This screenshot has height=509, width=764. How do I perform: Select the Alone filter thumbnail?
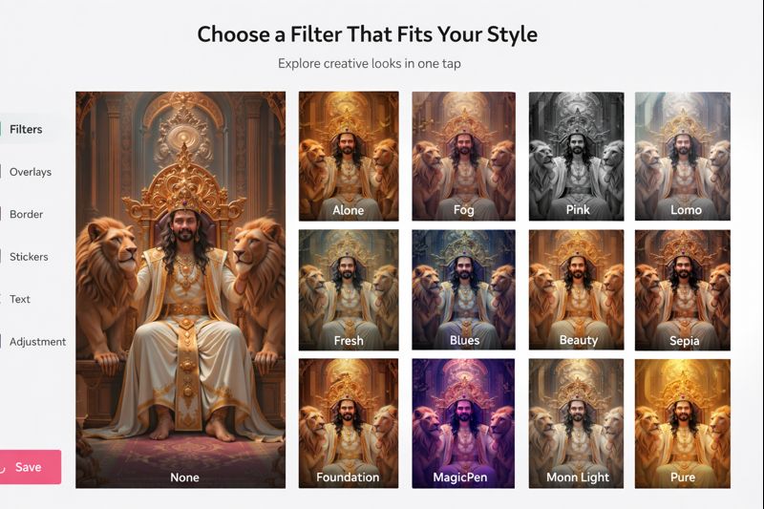[349, 157]
